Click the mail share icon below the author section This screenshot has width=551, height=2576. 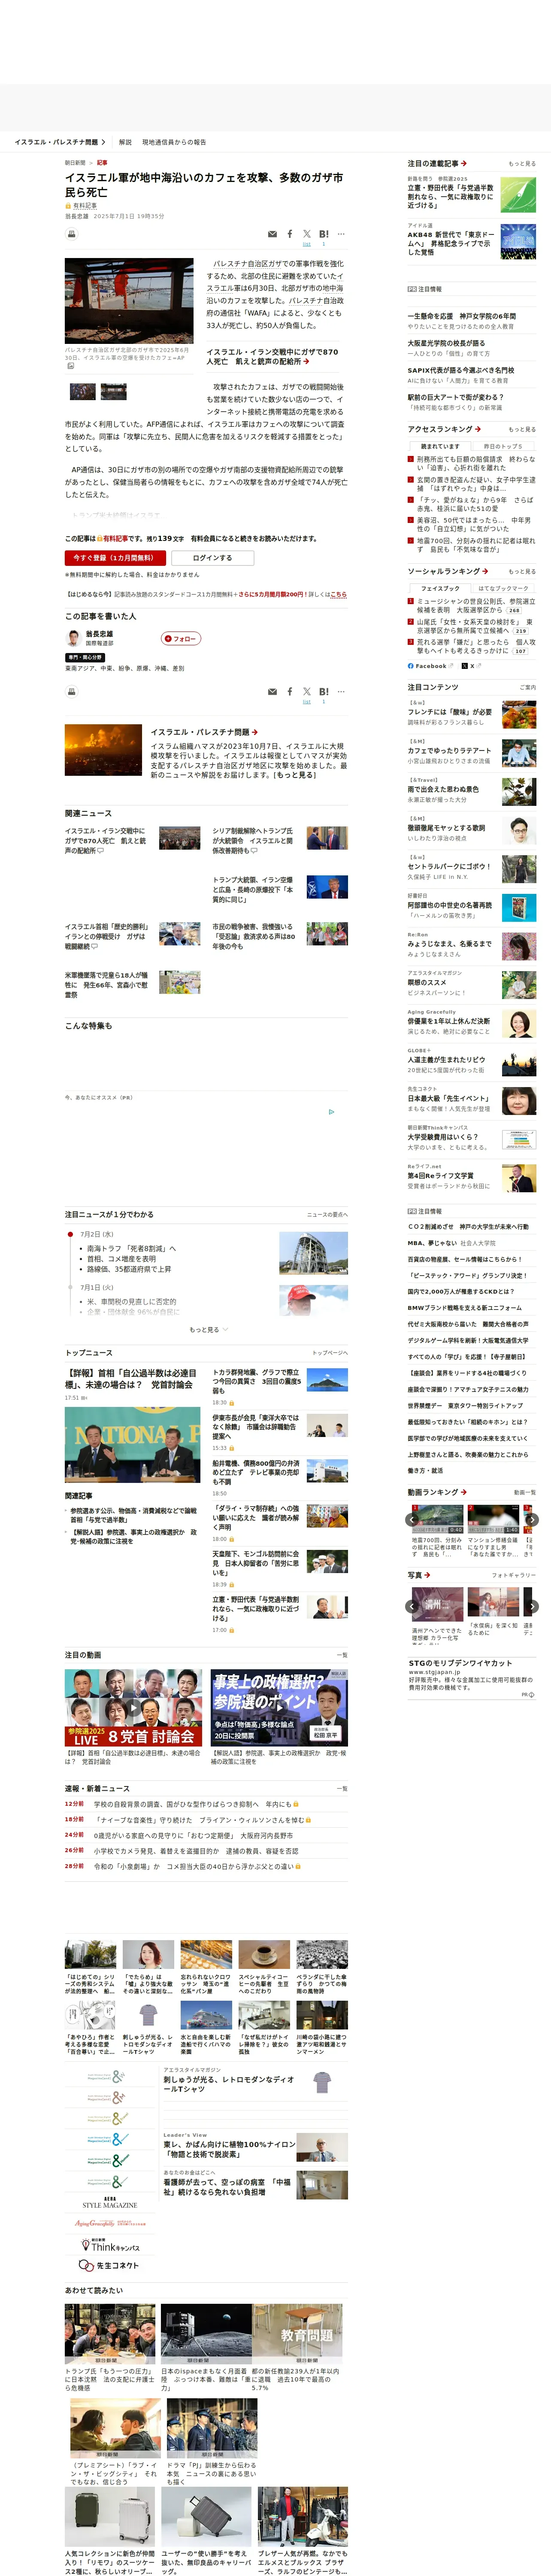pyautogui.click(x=272, y=692)
